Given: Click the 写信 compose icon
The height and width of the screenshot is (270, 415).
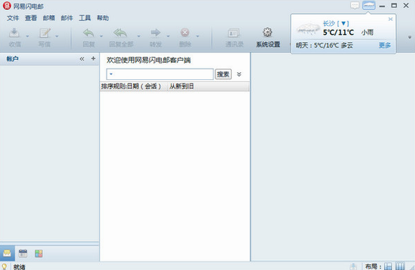Looking at the screenshot, I should pyautogui.click(x=44, y=33).
